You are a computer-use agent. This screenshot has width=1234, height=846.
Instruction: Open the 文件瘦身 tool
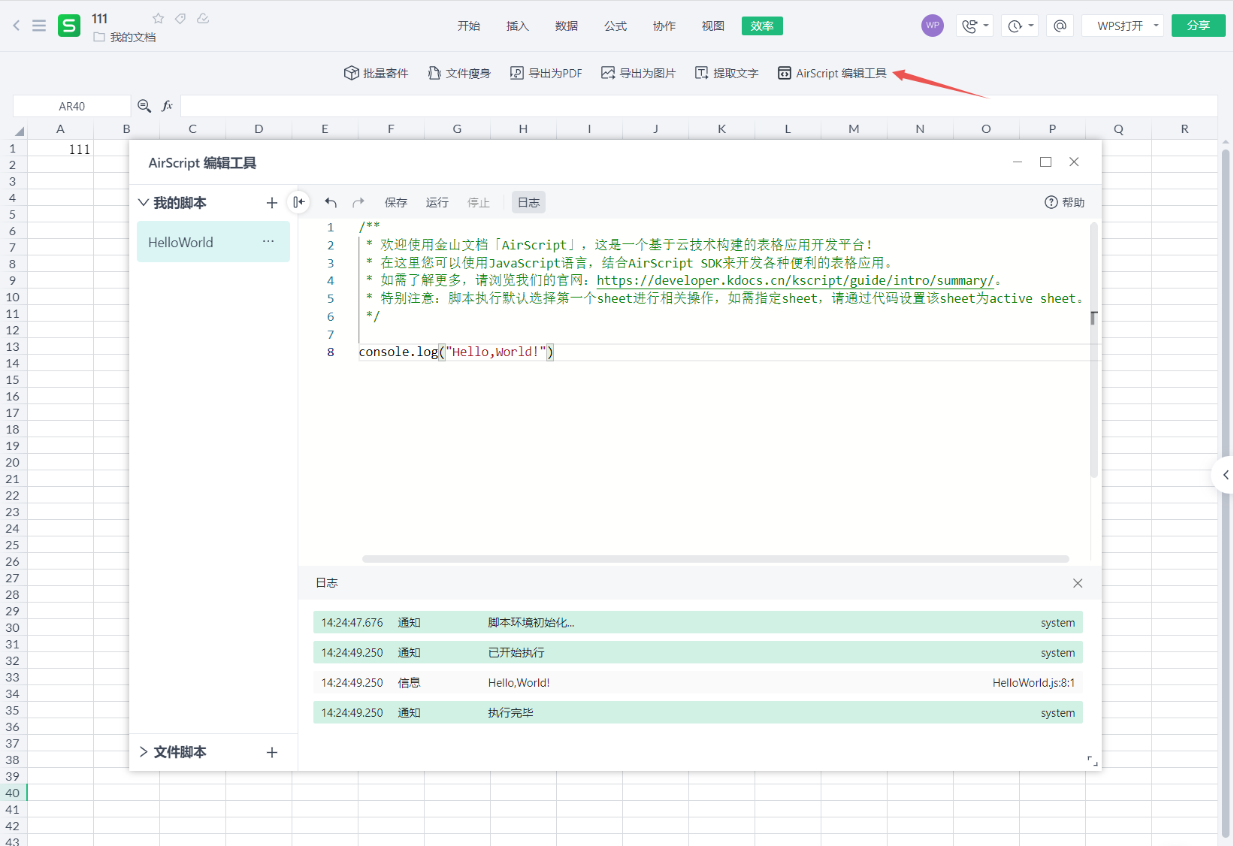[459, 73]
